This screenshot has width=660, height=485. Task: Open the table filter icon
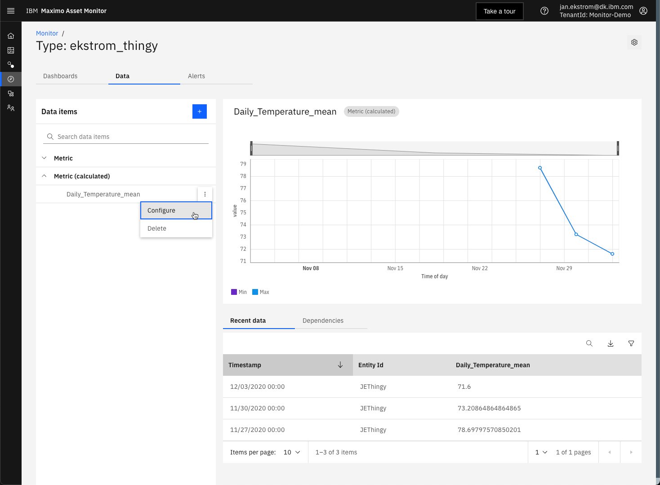click(631, 343)
